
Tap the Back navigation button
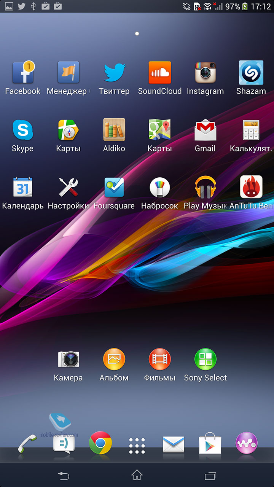click(64, 475)
